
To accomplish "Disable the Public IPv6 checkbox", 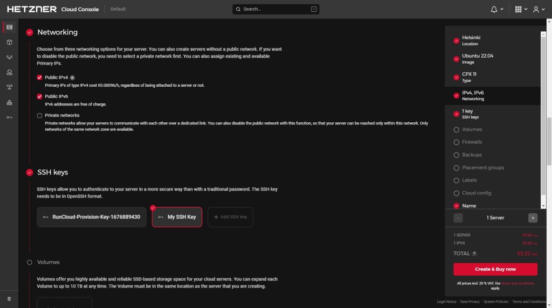I will [39, 96].
